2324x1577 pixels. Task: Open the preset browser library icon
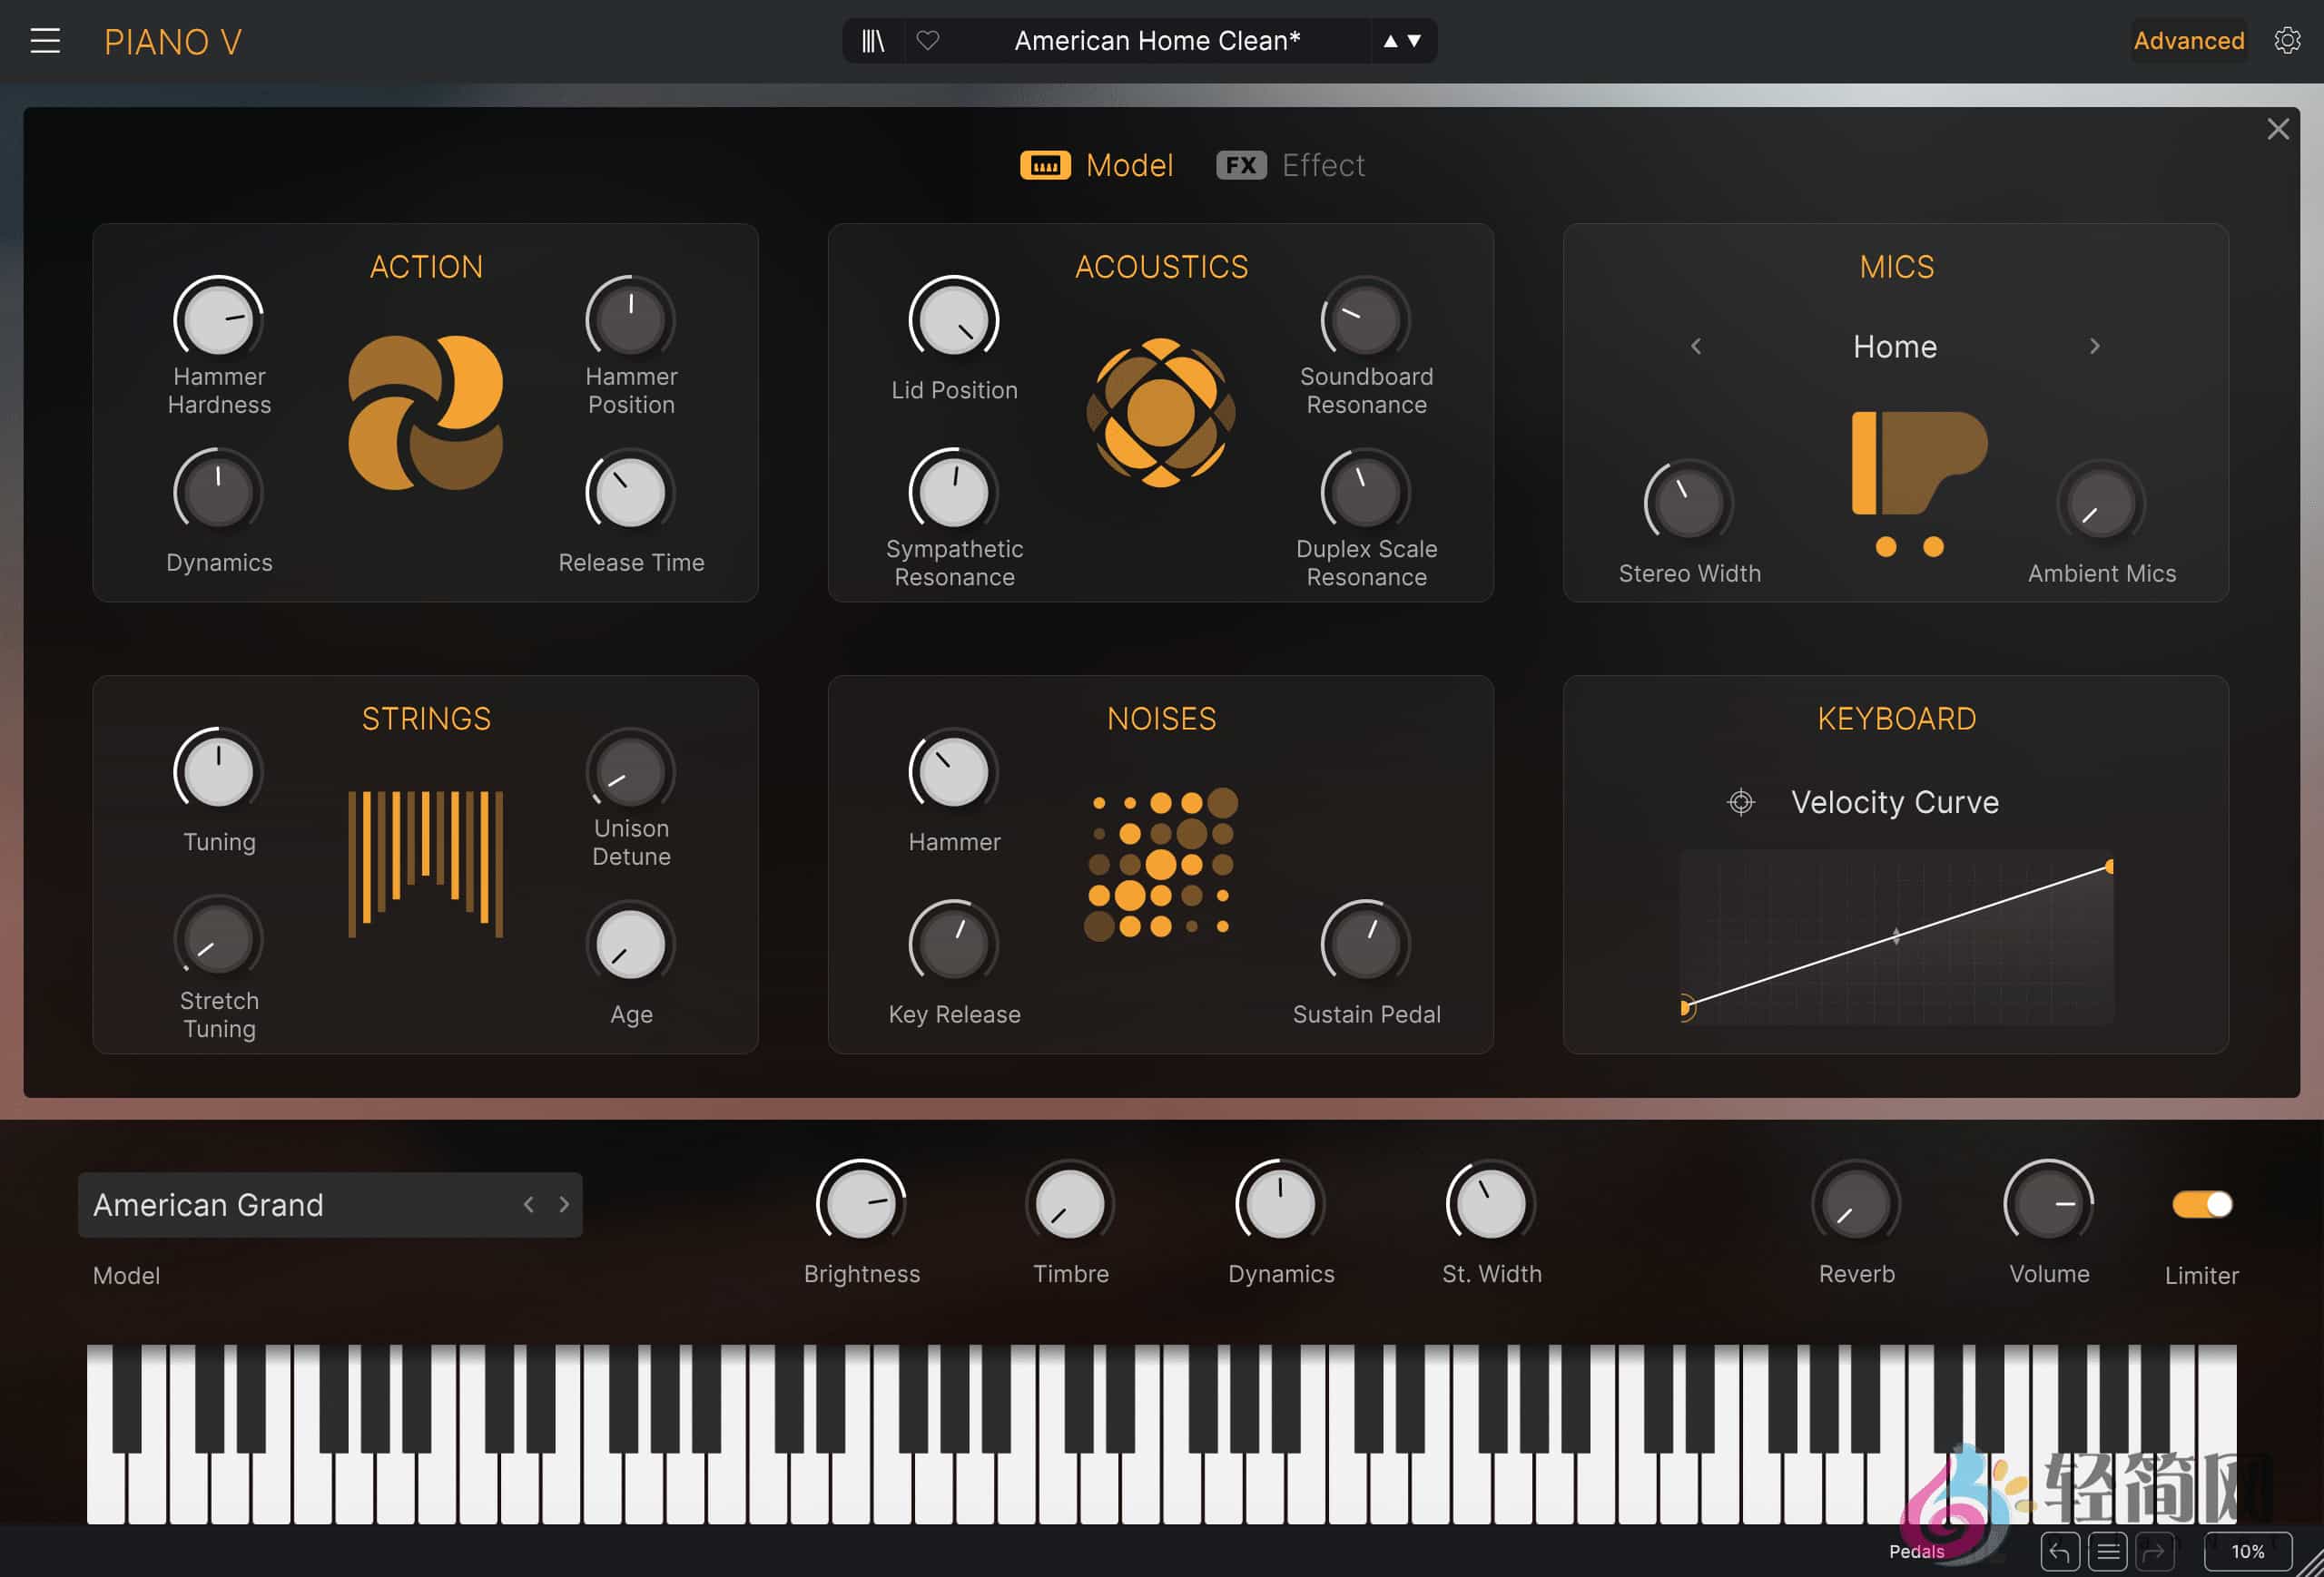(x=873, y=41)
